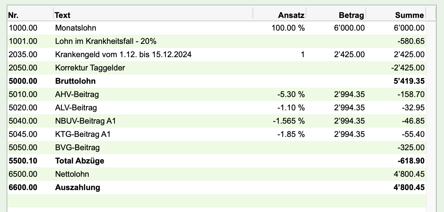Select the Bruttolohn total row
Viewport: 444px width, 212px height.
click(217, 81)
